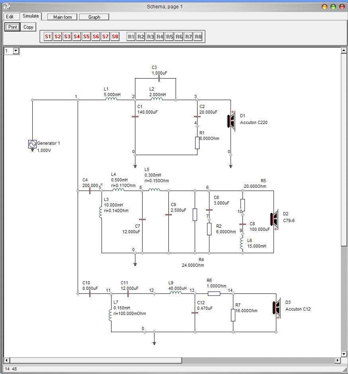Select the L2 2.000mH inductor symbol
The image size is (348, 374).
pos(157,98)
